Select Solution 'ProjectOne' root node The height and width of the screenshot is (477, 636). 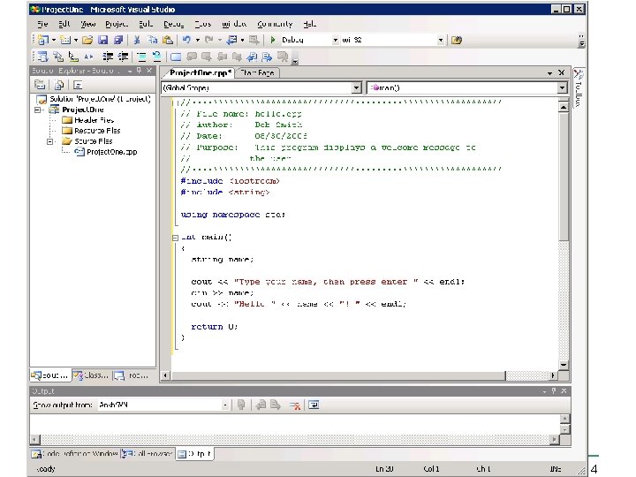(100, 99)
